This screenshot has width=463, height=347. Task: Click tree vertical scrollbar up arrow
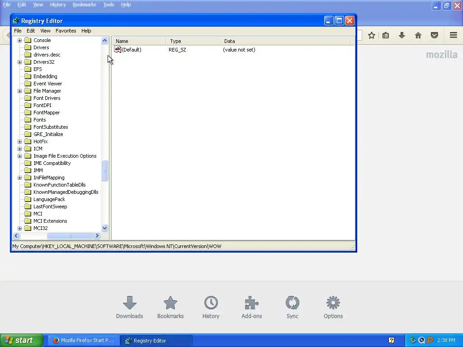[104, 40]
